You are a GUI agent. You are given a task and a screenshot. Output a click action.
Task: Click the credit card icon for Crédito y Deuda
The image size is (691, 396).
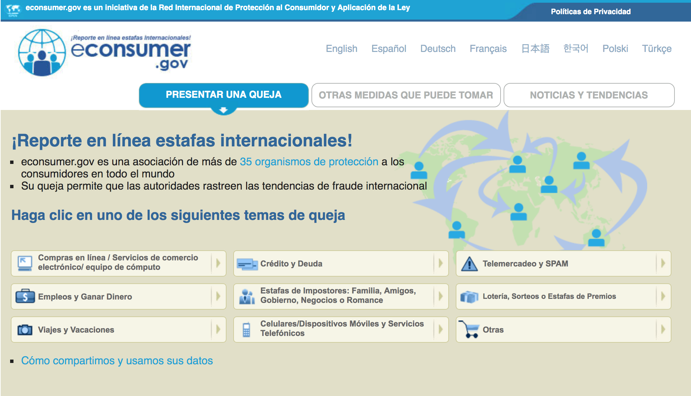247,264
